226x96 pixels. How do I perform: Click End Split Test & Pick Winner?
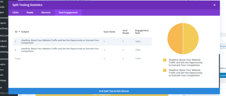click(114, 91)
